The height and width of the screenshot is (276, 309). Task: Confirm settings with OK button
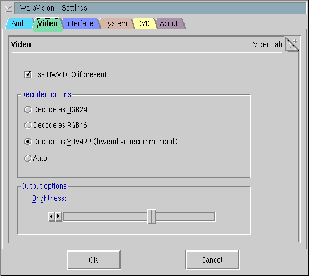click(93, 260)
